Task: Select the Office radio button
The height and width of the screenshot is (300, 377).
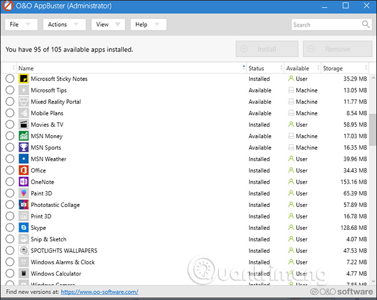Action: click(10, 171)
